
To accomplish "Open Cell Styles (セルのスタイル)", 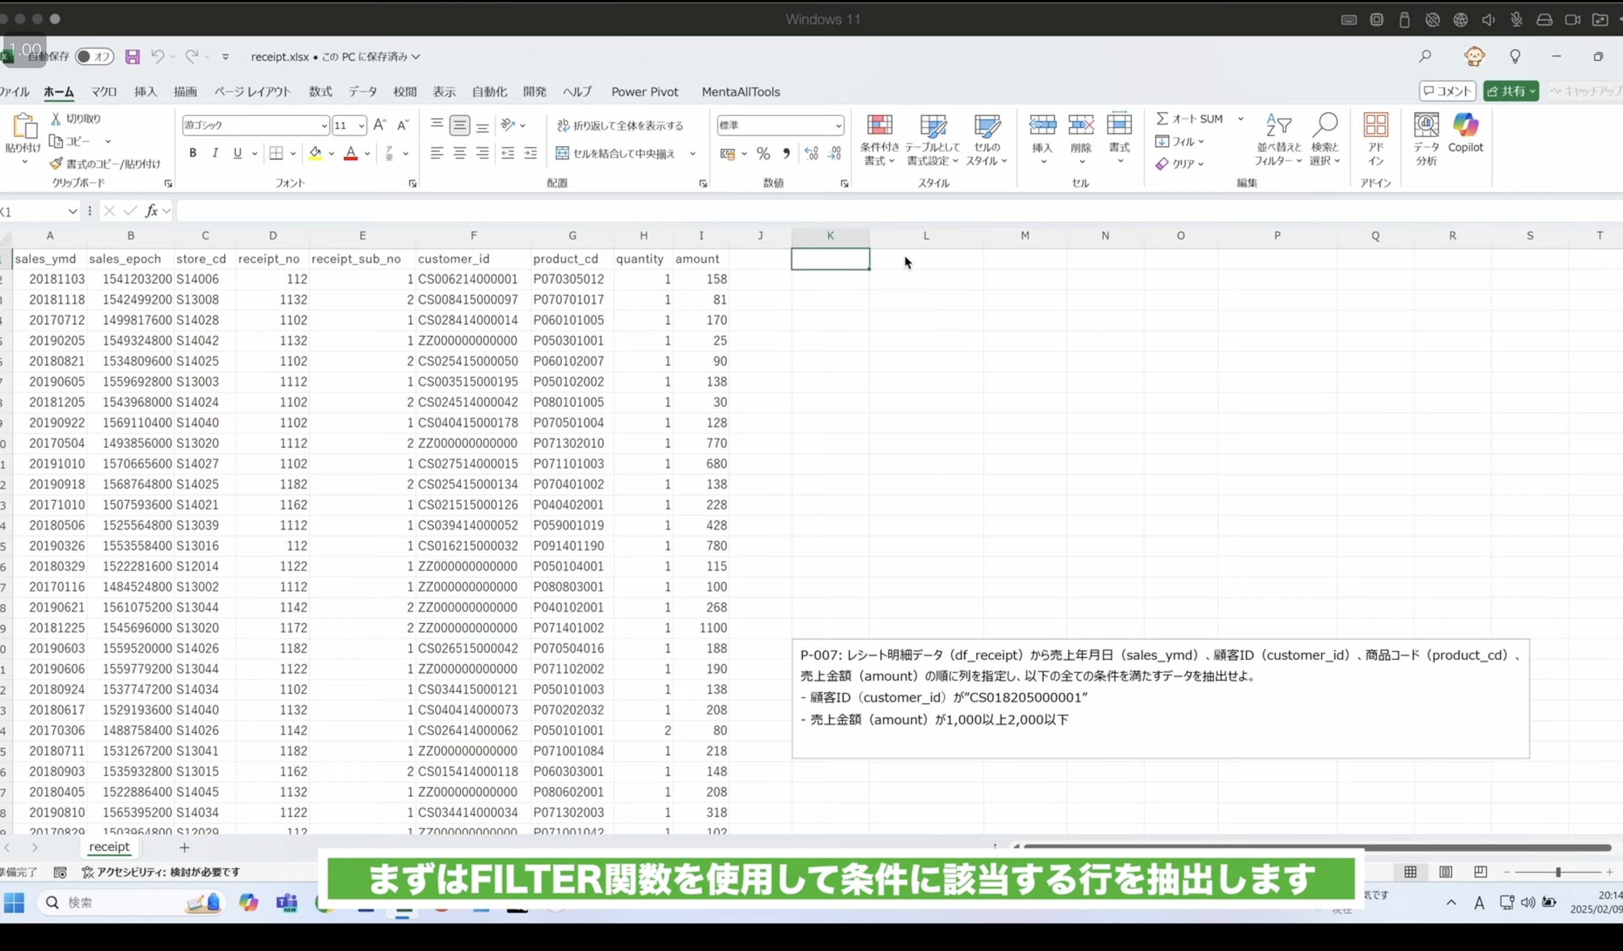I will pyautogui.click(x=987, y=140).
